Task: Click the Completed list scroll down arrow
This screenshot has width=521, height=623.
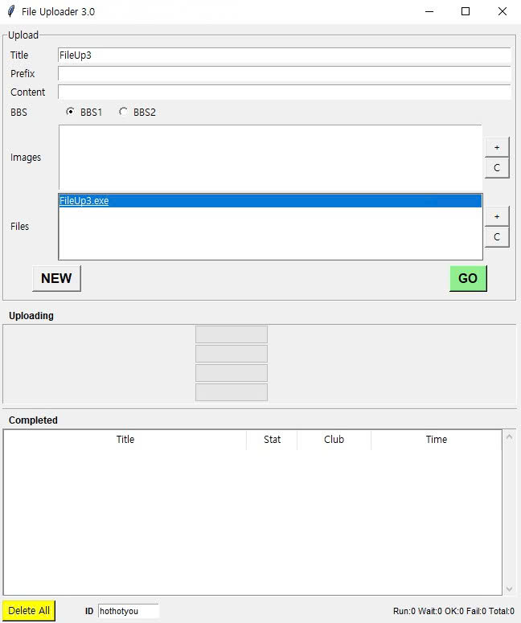Action: tap(509, 589)
